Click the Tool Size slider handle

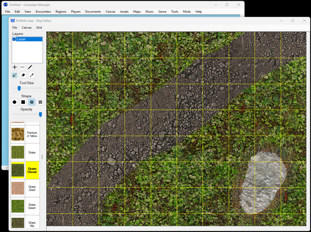pyautogui.click(x=19, y=88)
